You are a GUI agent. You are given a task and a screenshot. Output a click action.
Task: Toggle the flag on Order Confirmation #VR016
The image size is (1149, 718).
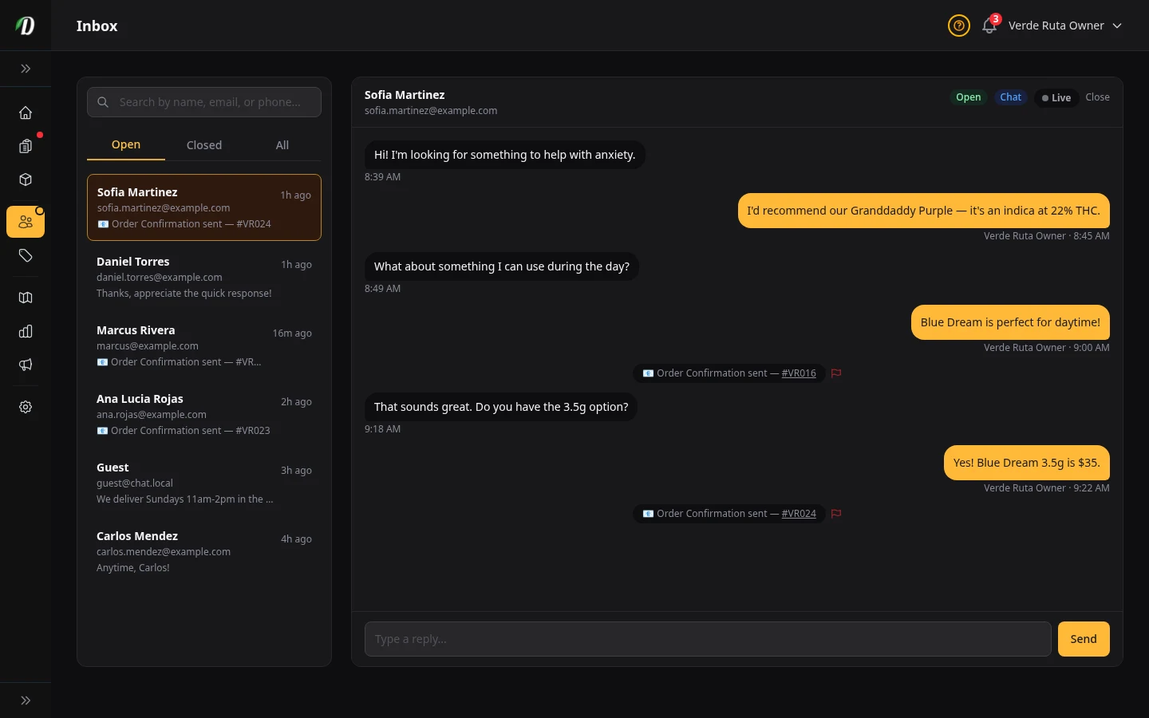[836, 373]
